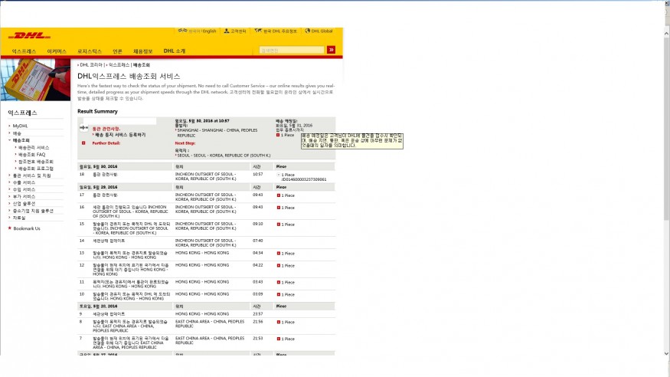Click the red search submit arrow button
This screenshot has width=670, height=377.
pyautogui.click(x=331, y=50)
